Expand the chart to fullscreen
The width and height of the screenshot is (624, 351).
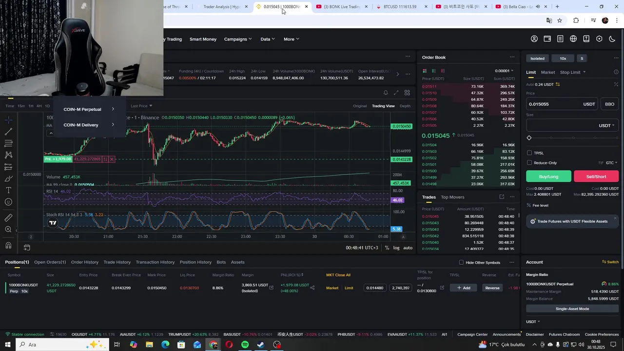click(x=396, y=93)
